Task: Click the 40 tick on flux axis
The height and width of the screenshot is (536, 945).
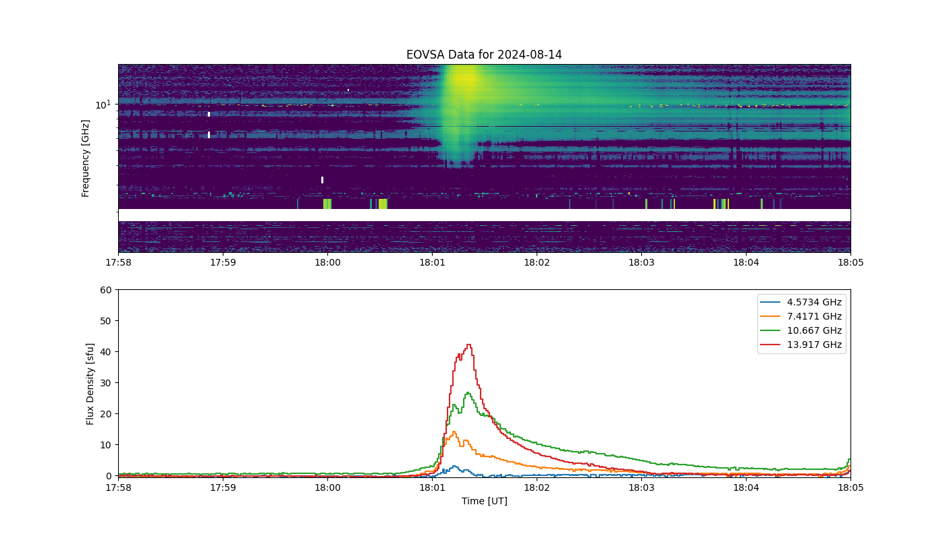Action: [x=106, y=352]
